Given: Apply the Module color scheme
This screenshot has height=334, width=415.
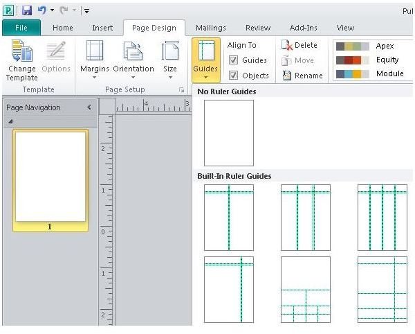Looking at the screenshot, I should [x=370, y=73].
